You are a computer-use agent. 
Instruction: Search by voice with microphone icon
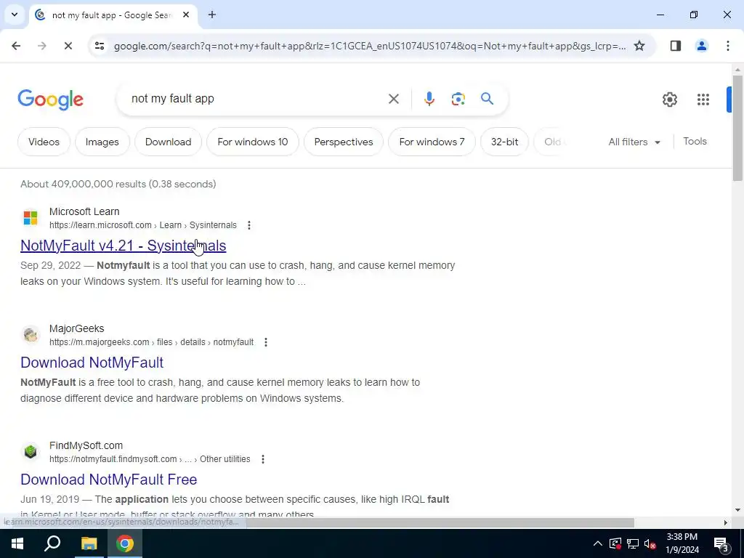(429, 99)
